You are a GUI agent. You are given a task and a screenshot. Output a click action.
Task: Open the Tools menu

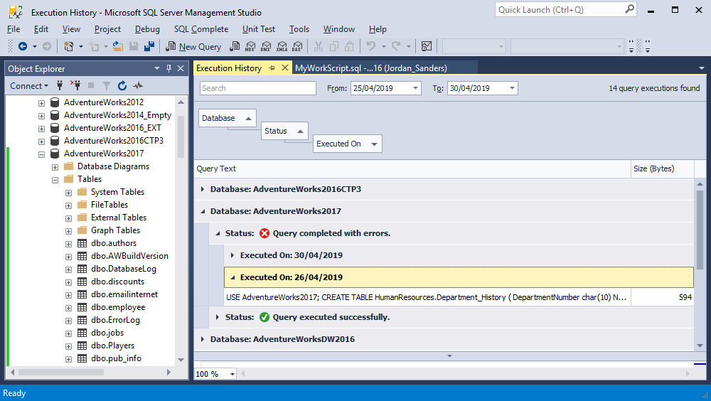pos(299,29)
